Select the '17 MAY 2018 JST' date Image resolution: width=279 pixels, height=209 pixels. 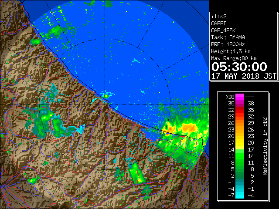click(244, 76)
